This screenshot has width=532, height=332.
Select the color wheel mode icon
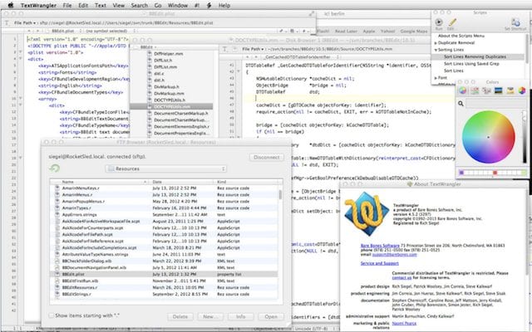pyautogui.click(x=464, y=90)
